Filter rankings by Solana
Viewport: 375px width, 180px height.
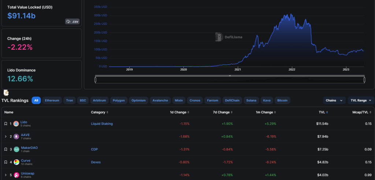click(x=251, y=100)
